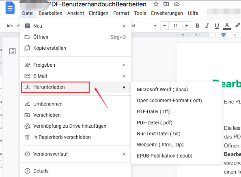Open the Format menu
This screenshot has width=241, height=177.
(x=121, y=13)
